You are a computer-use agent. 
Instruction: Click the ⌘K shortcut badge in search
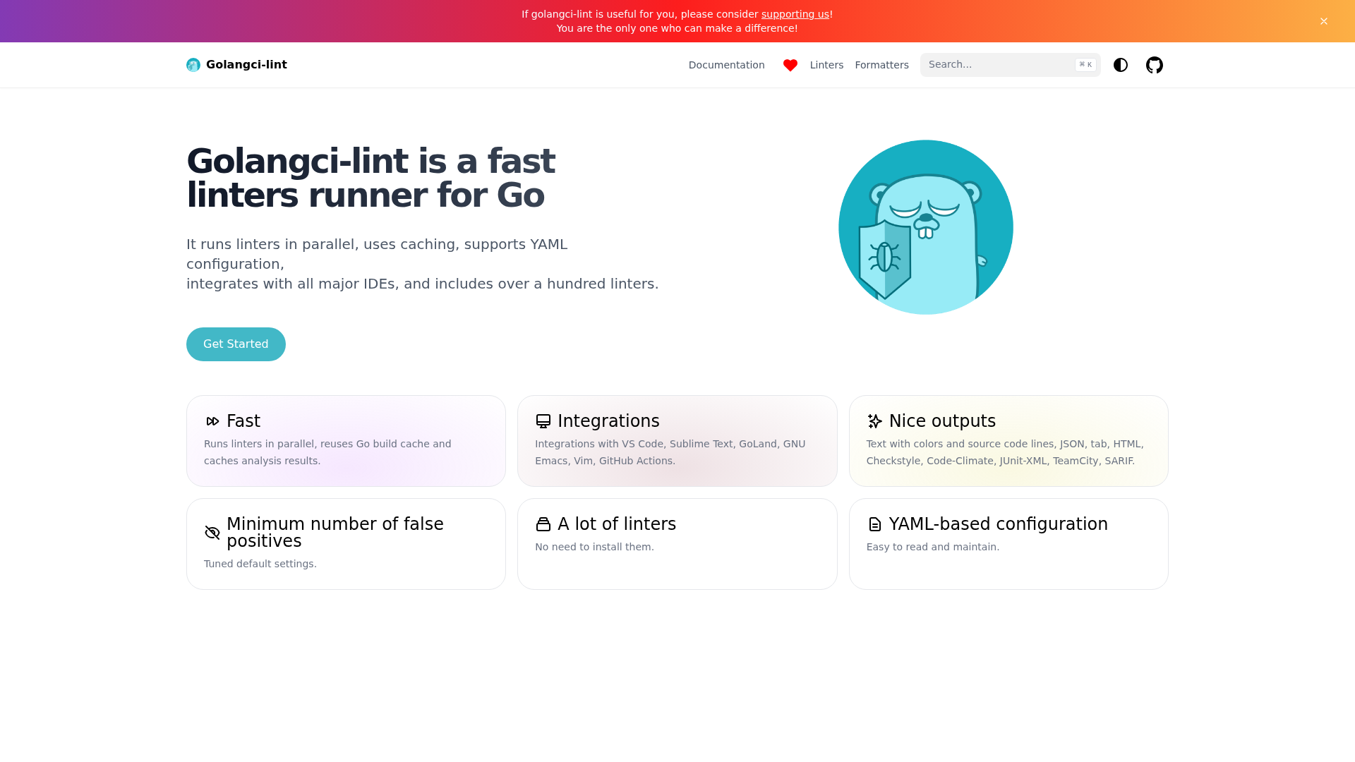pos(1085,64)
